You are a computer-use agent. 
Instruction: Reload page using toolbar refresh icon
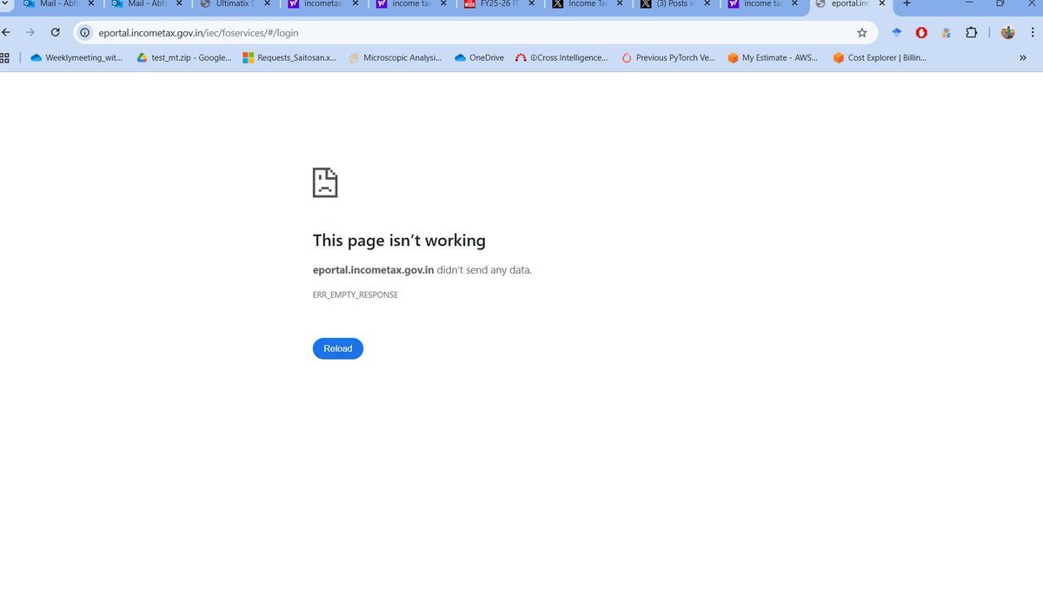[56, 32]
